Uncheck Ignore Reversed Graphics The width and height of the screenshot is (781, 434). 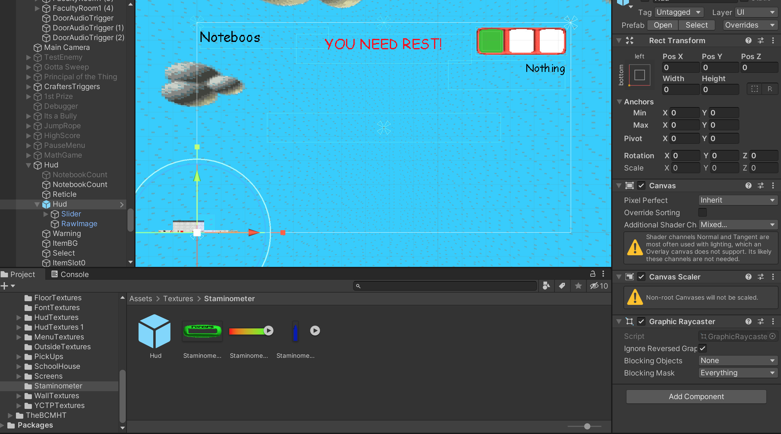[703, 348]
